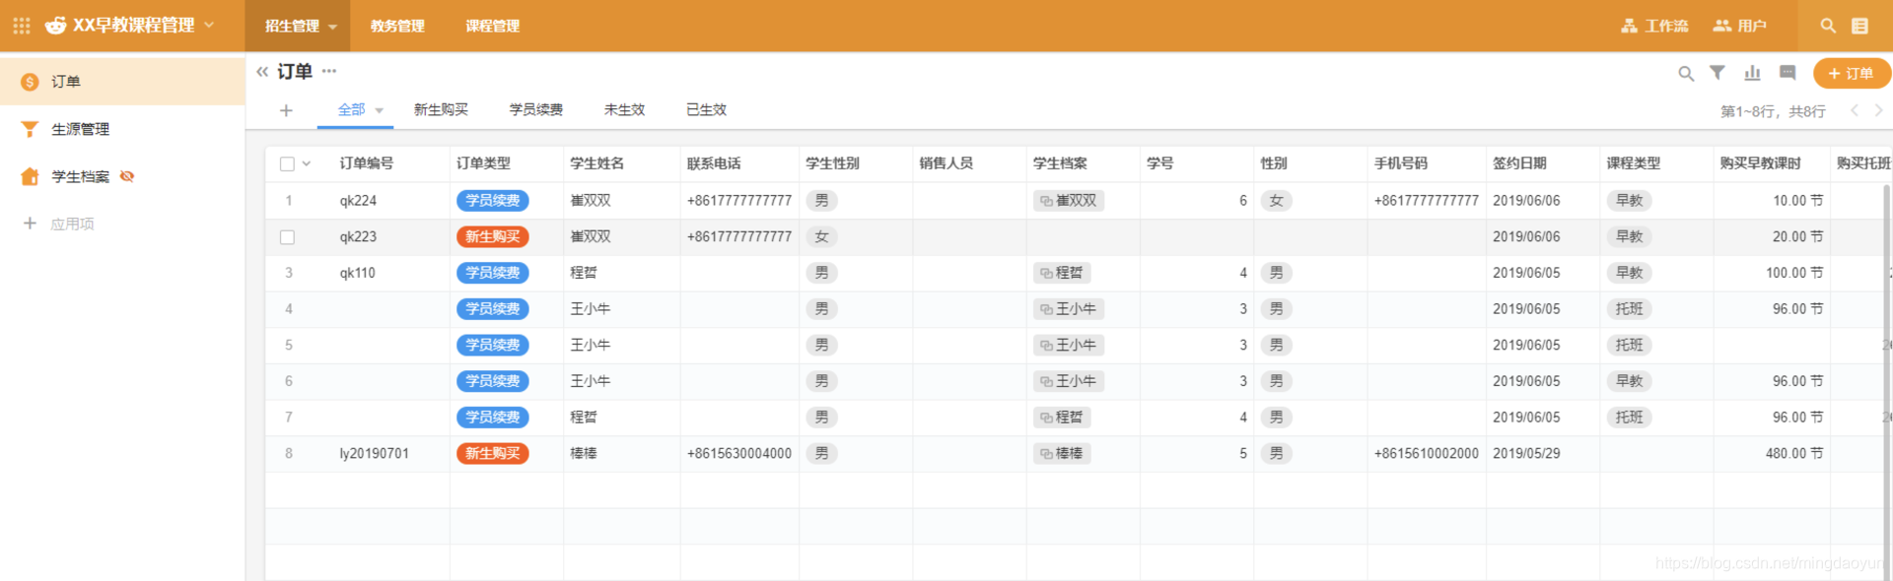Image resolution: width=1893 pixels, height=581 pixels.
Task: Open linked 程哲 record in qk110 row
Action: (x=1062, y=273)
